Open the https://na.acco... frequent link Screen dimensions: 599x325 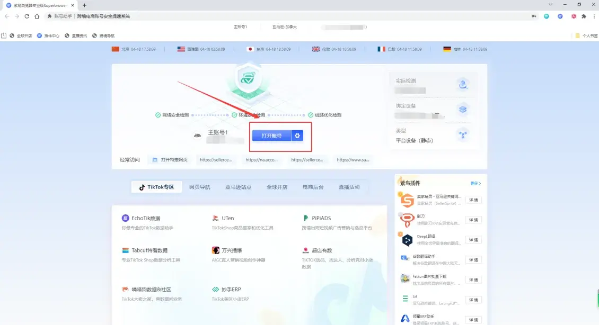pyautogui.click(x=262, y=160)
